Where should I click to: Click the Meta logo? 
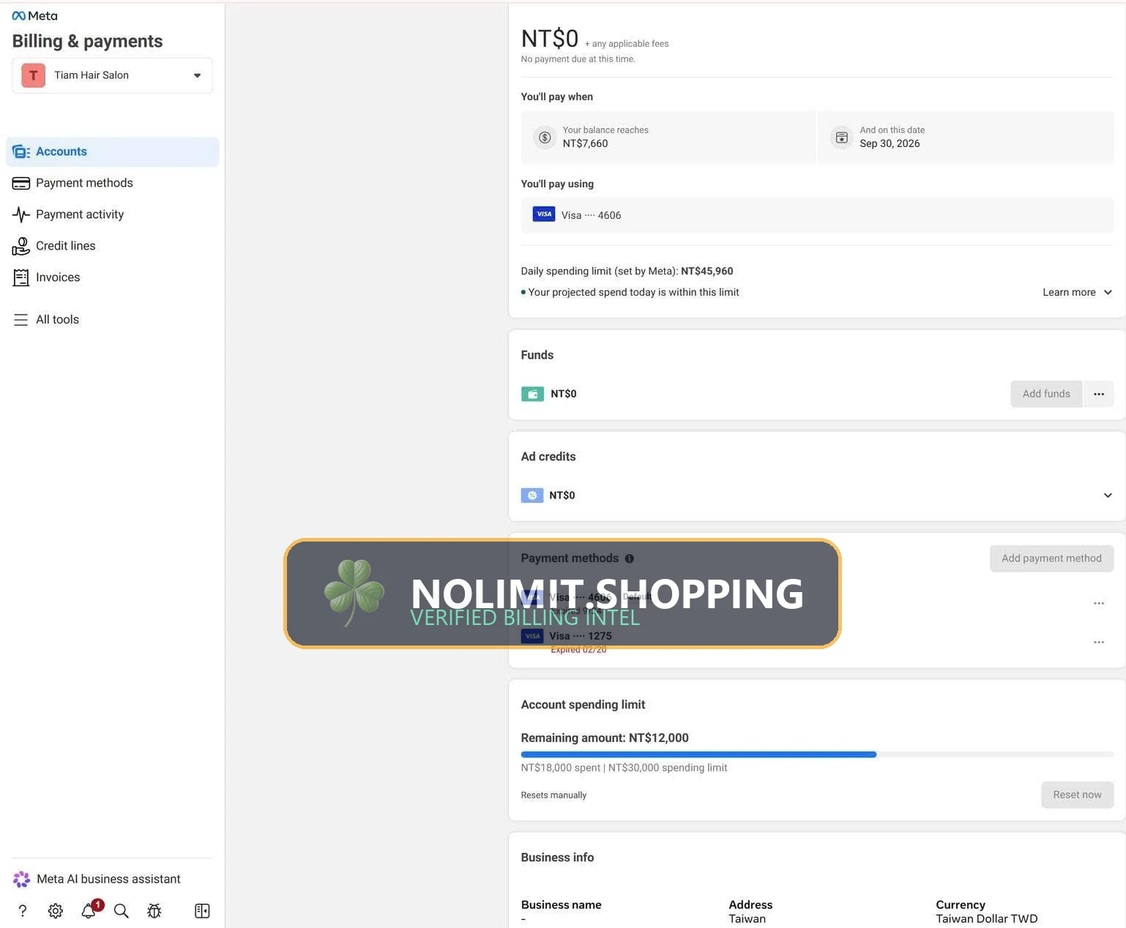click(x=34, y=15)
